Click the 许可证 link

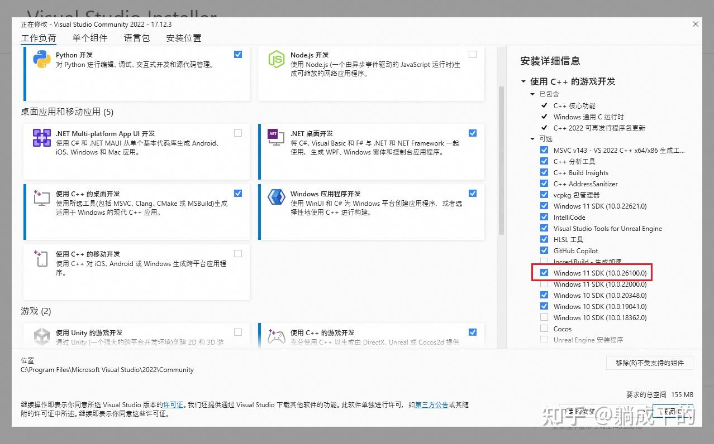click(173, 404)
